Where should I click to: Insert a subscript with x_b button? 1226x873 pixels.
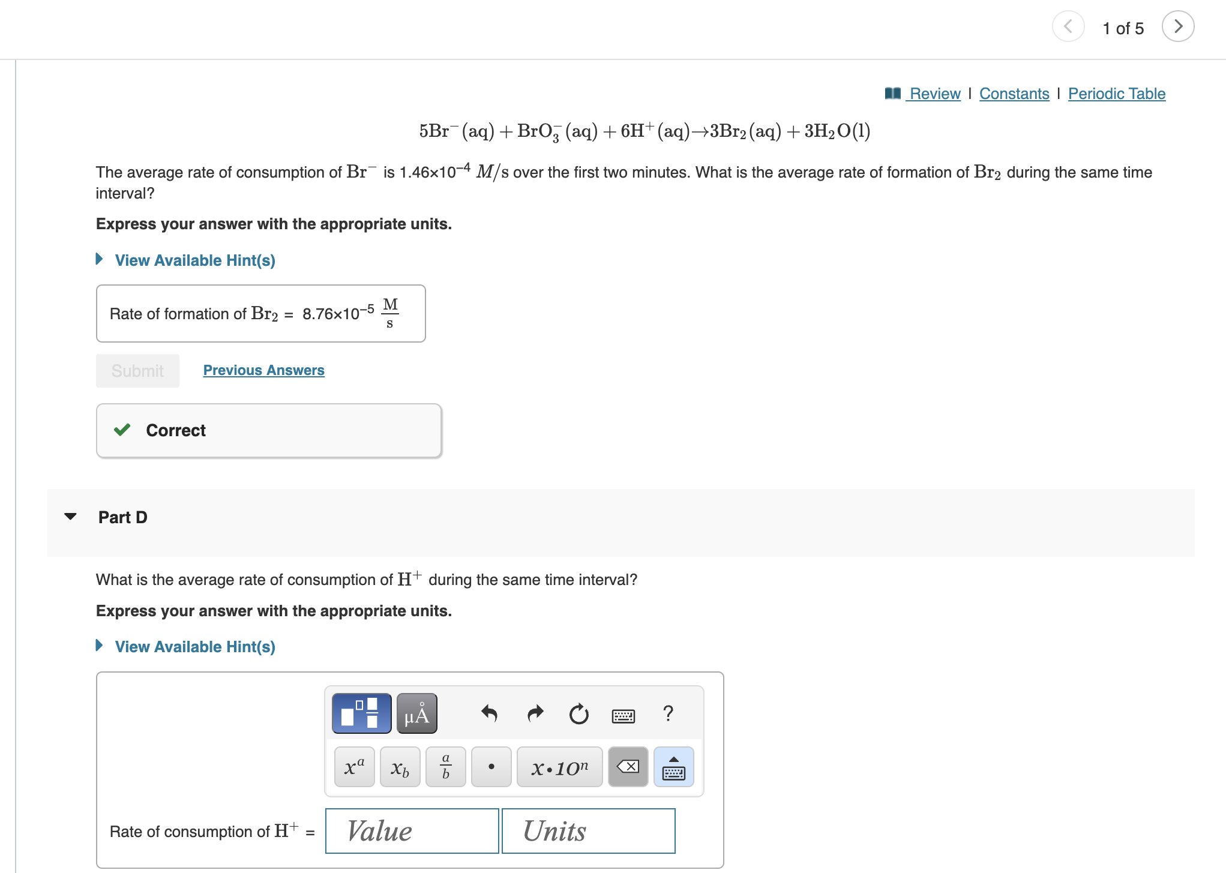coord(400,767)
